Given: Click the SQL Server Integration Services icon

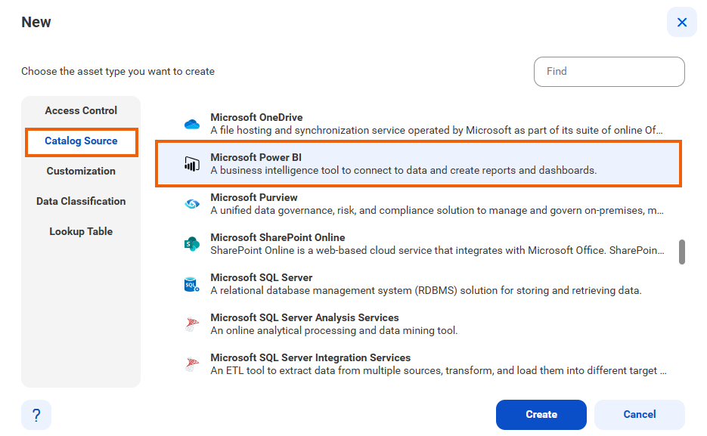Looking at the screenshot, I should (192, 364).
